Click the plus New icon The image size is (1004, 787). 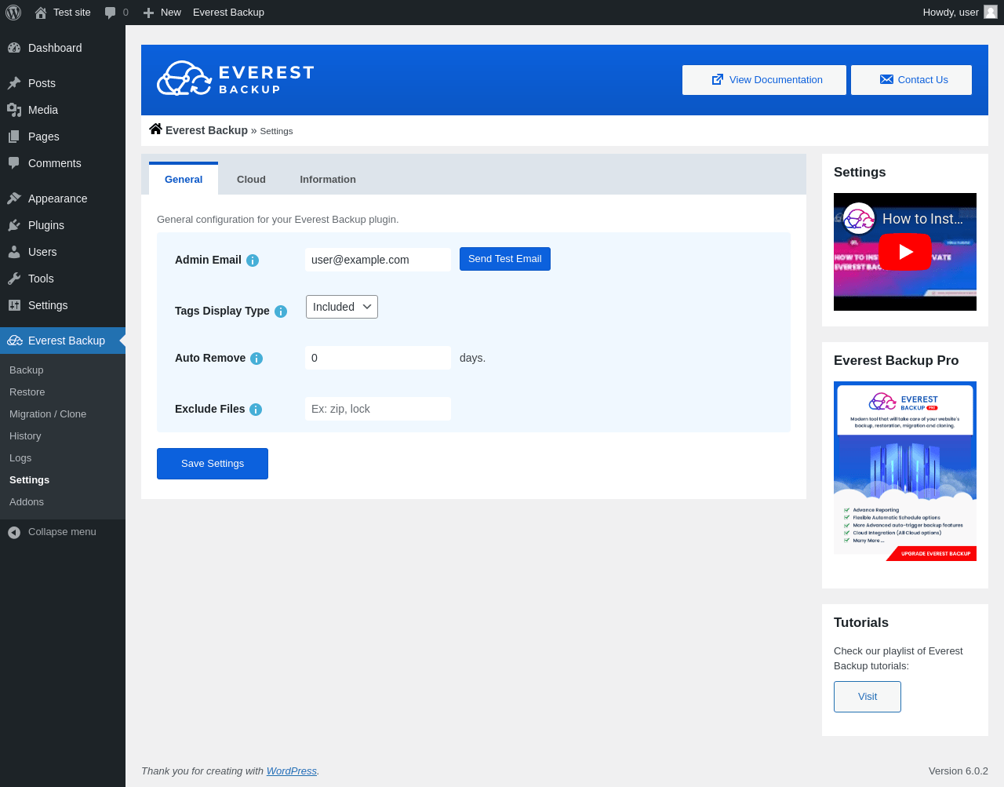[x=148, y=13]
